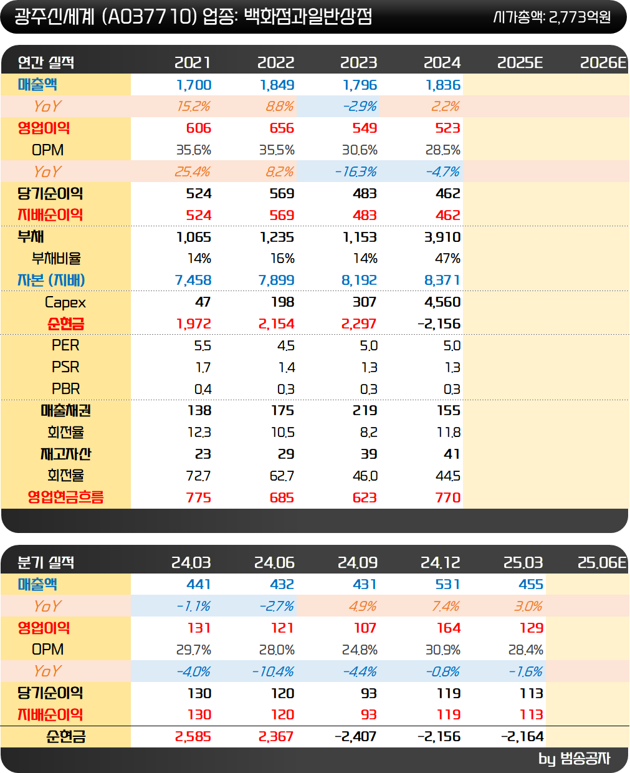Image resolution: width=630 pixels, height=773 pixels.
Task: Select the 영업현금흐름 value 770
Action: 448,497
